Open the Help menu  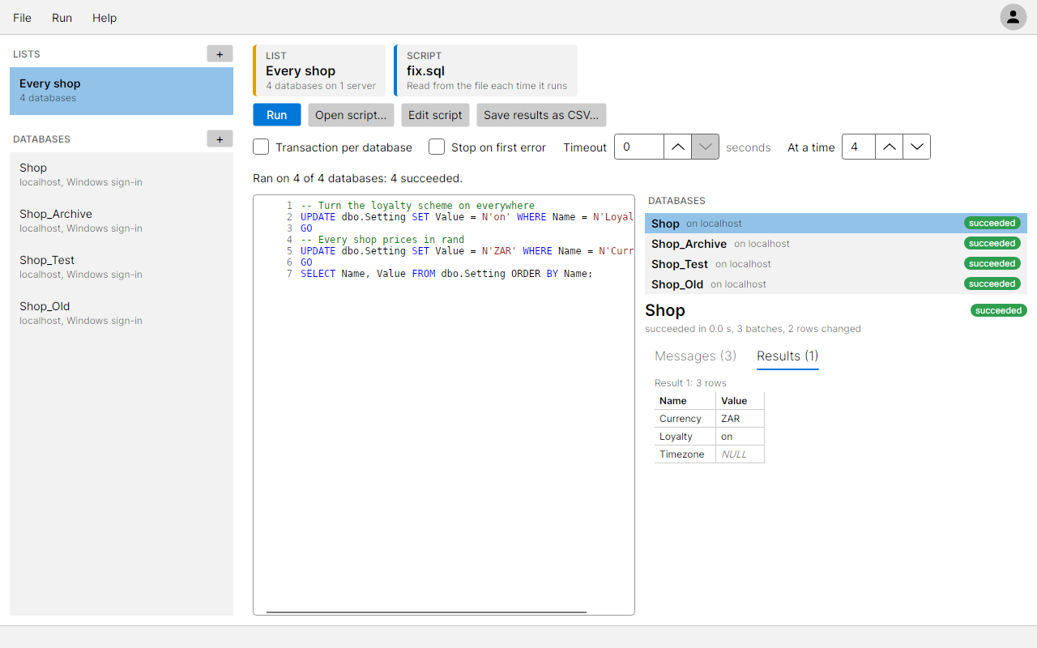click(105, 18)
